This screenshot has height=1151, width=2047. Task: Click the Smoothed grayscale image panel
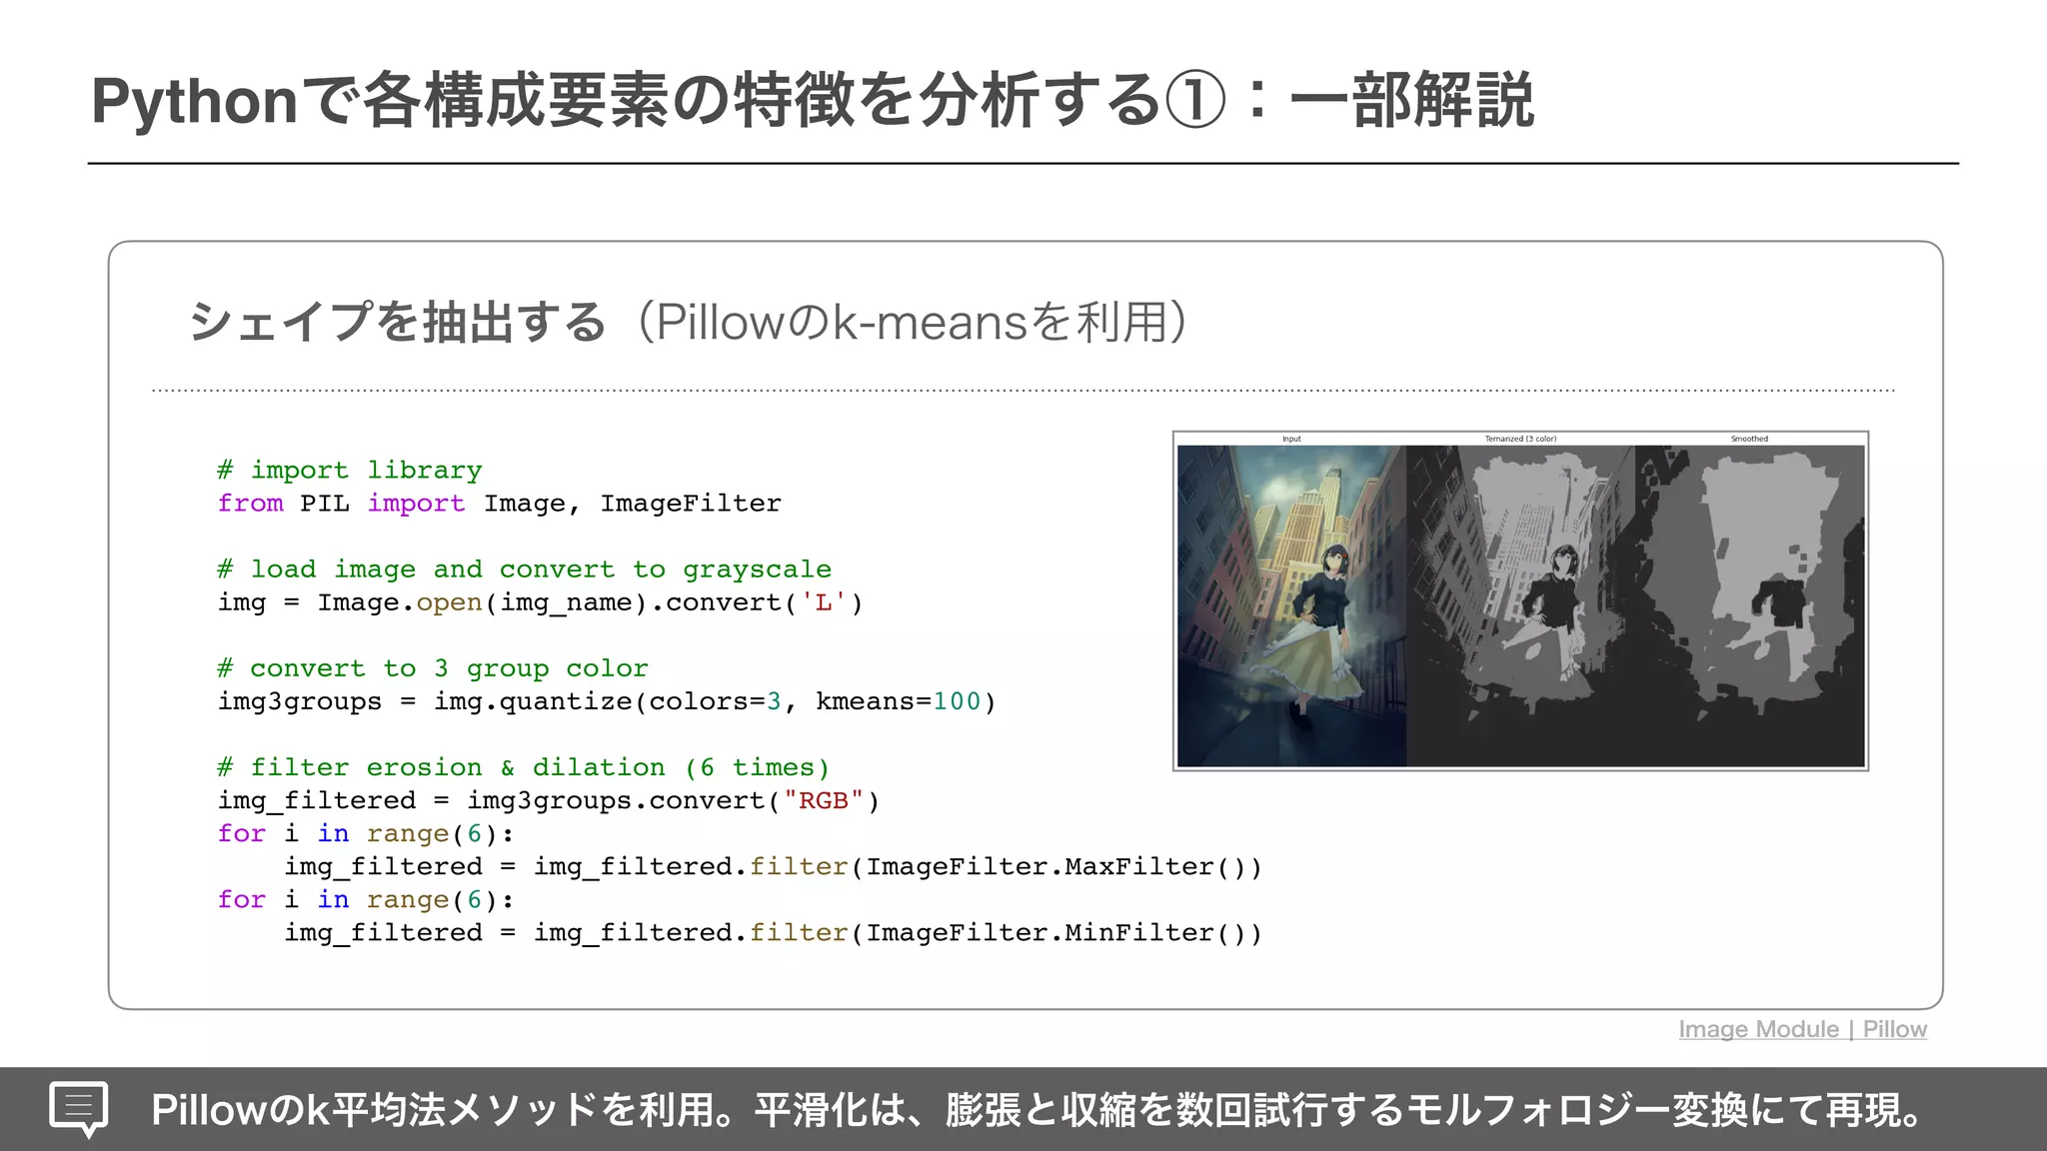tap(1749, 605)
